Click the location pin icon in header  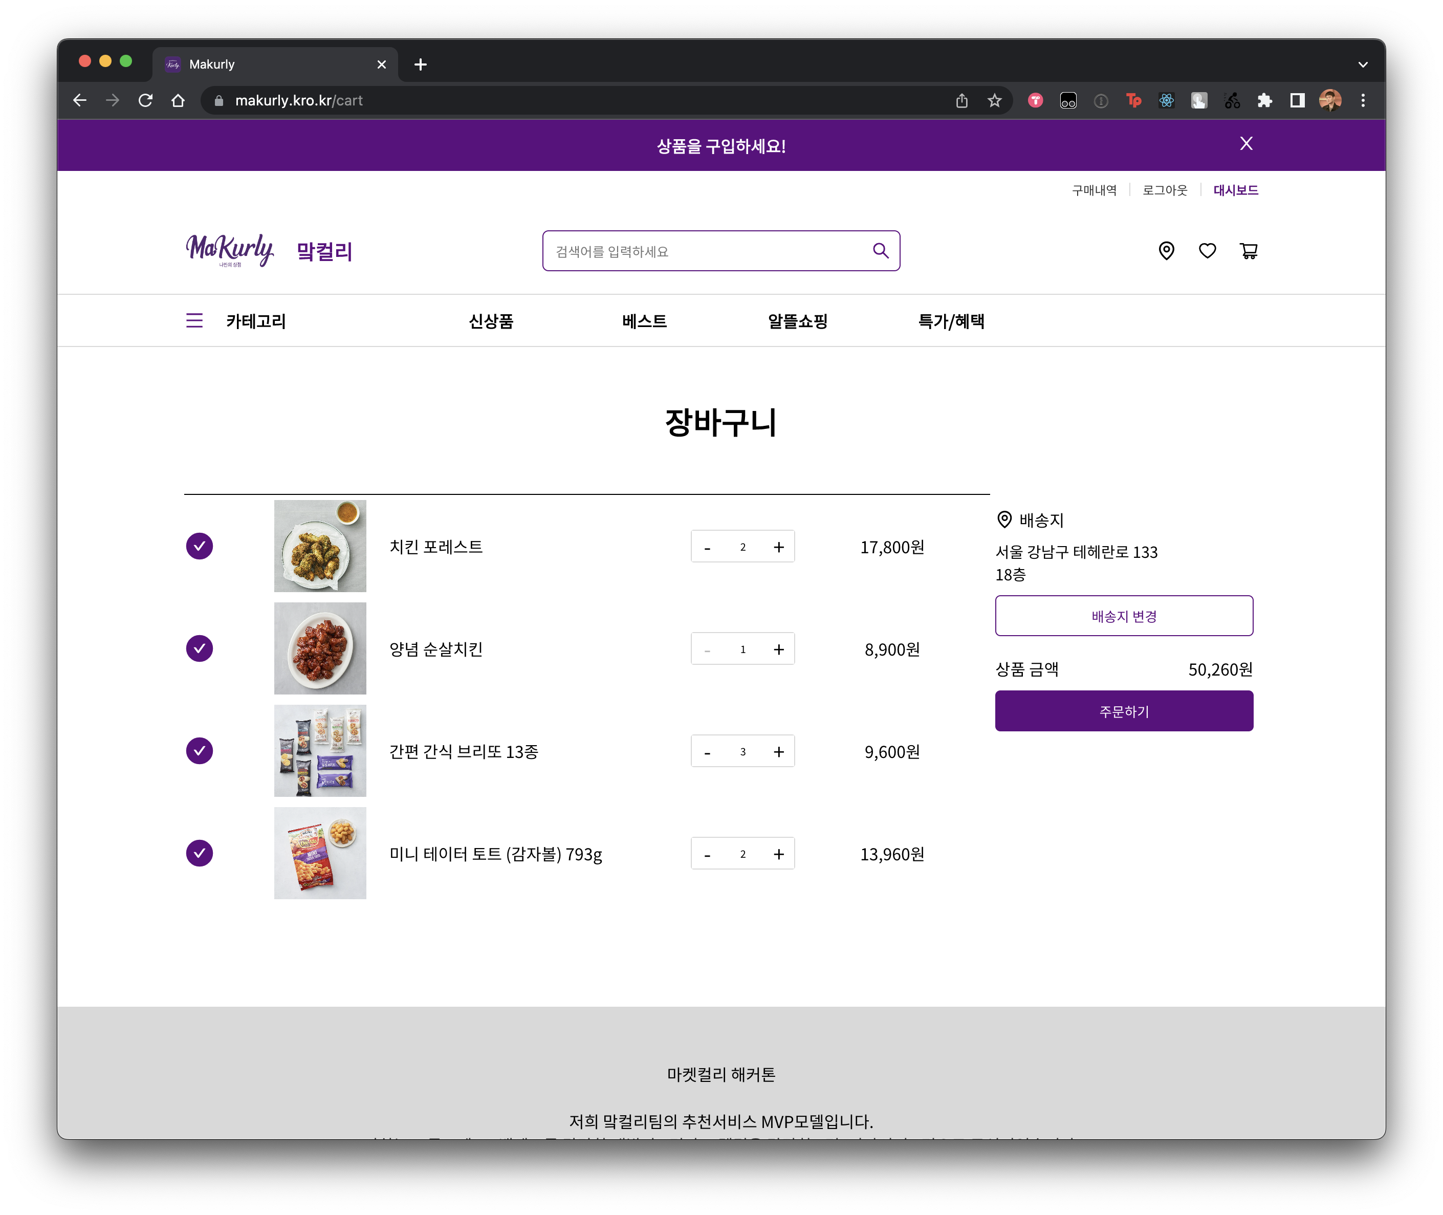(x=1166, y=251)
